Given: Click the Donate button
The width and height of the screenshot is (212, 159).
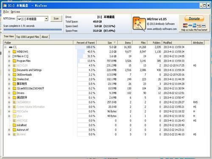Looking at the screenshot, I should pos(194,19).
